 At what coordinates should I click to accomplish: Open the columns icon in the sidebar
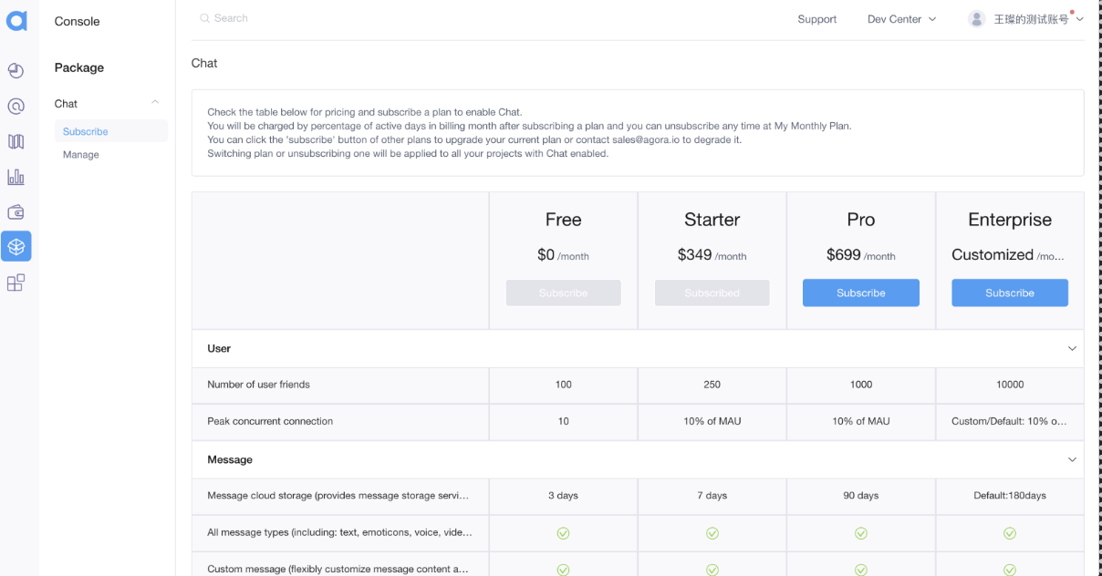point(16,141)
